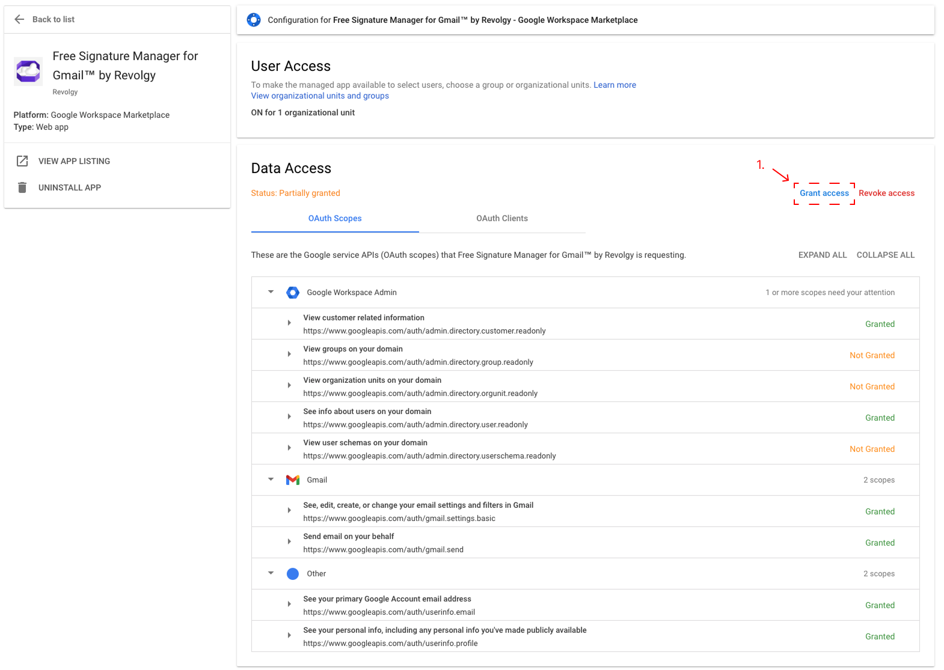This screenshot has height=670, width=944.
Task: Click the admin.directory.user.readonly scope URL
Action: 415,425
